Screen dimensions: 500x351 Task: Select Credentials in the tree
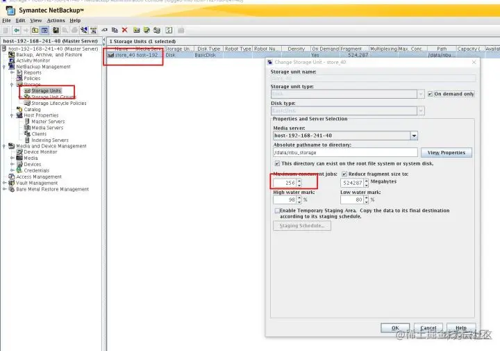click(36, 171)
